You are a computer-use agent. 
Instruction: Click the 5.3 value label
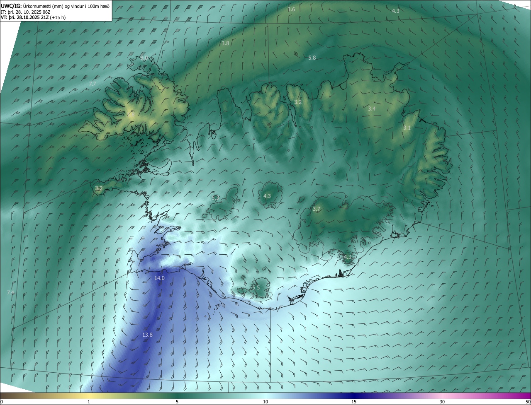(x=215, y=198)
